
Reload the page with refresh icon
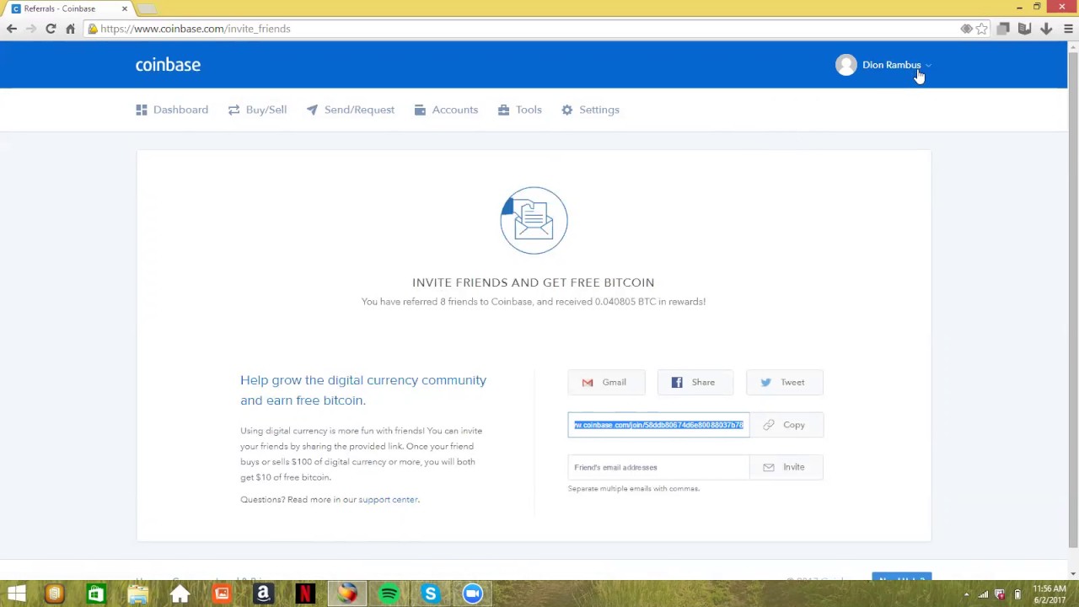click(x=51, y=29)
